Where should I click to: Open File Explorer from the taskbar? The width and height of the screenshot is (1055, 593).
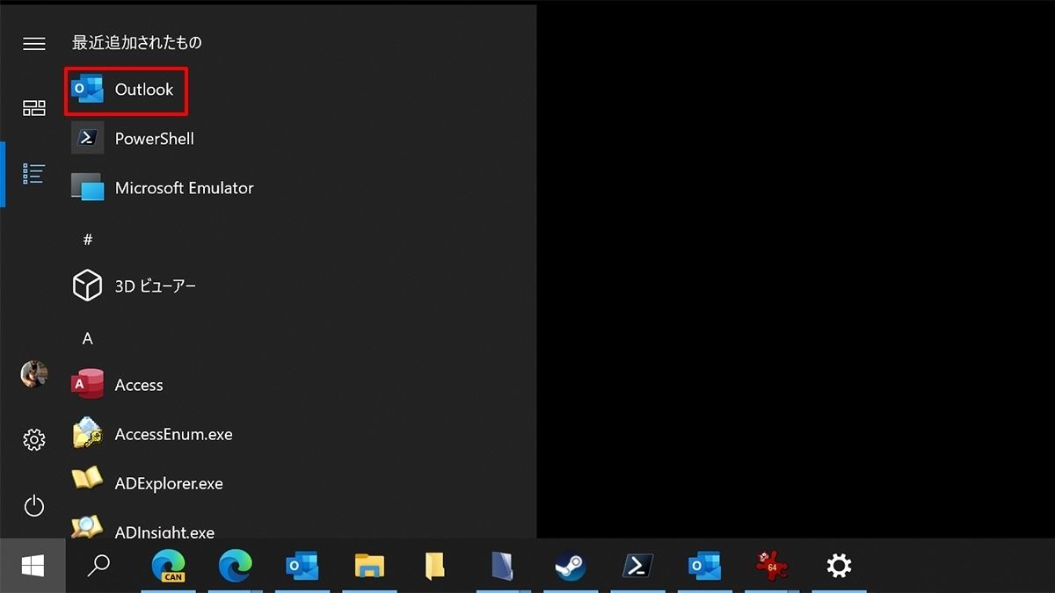[370, 566]
